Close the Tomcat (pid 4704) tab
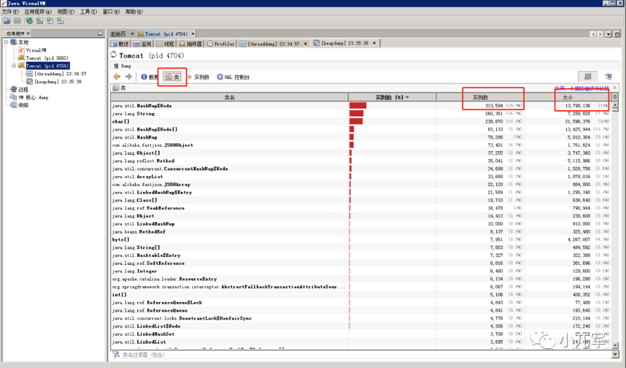 [192, 34]
